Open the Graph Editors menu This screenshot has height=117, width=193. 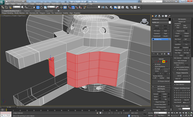tap(56, 4)
